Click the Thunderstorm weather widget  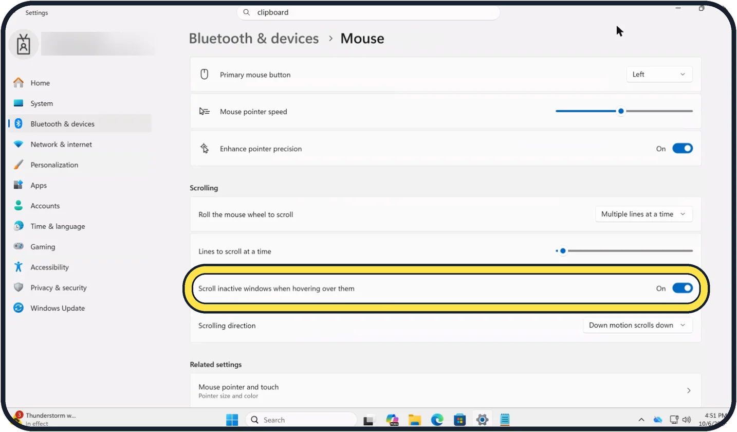point(45,419)
